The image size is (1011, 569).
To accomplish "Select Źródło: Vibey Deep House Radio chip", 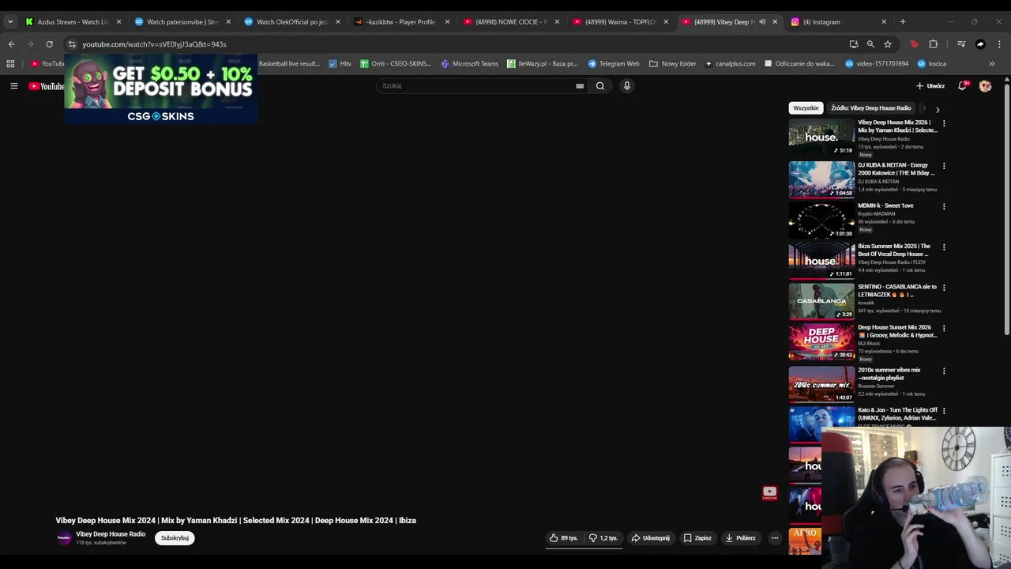I will [870, 108].
